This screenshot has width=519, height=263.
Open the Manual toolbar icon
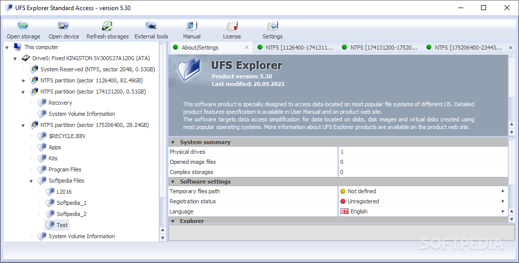[192, 25]
